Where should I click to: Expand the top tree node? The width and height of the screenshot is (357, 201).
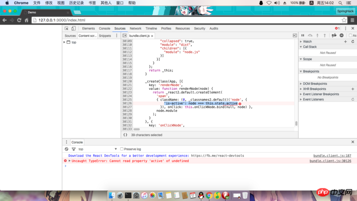(x=65, y=42)
